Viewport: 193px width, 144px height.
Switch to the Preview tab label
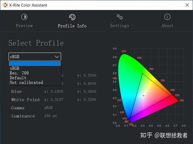tap(24, 26)
